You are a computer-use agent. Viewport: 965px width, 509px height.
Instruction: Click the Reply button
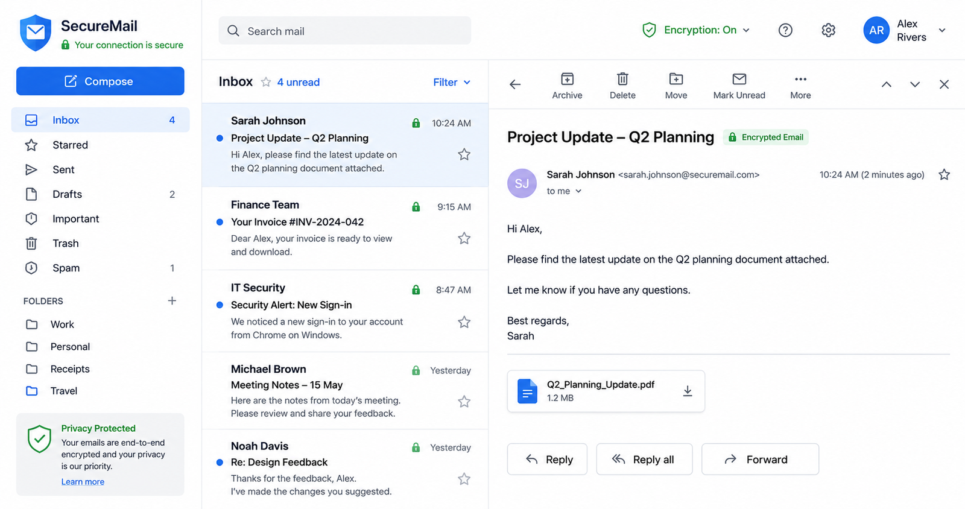547,460
